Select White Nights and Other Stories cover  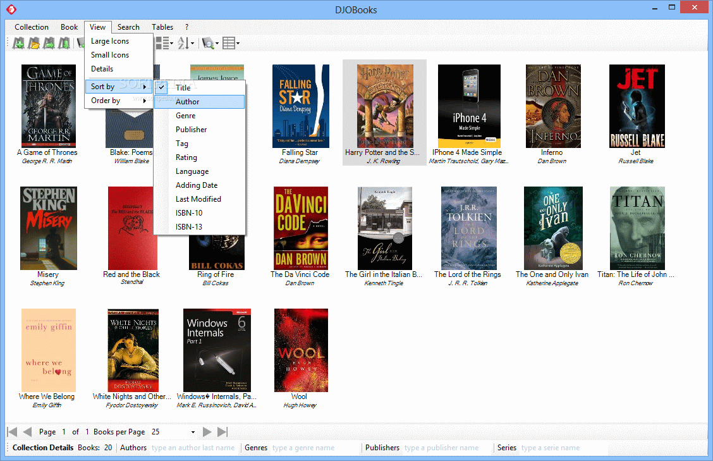[x=133, y=350]
